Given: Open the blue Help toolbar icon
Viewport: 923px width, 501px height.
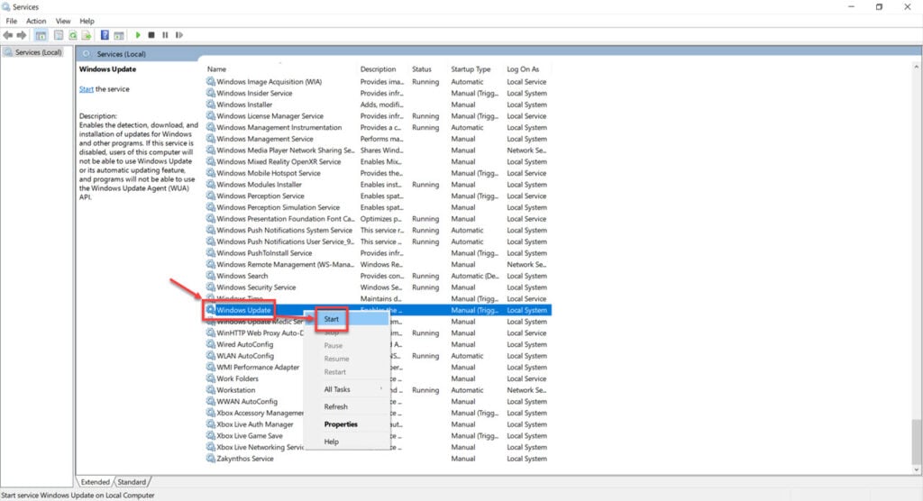Looking at the screenshot, I should 105,35.
